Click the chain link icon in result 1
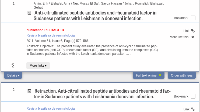Screen dimensions: 200x112 click(x=193, y=31)
